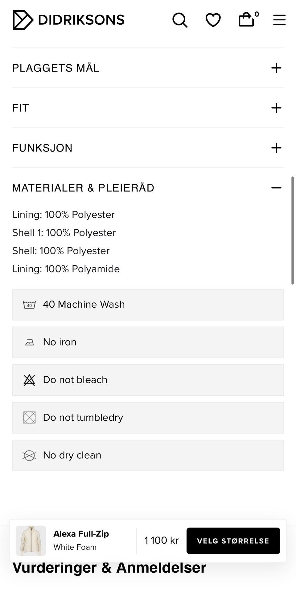This screenshot has height=597, width=296.
Task: Expand the Plaggets Mål section plus
Action: [276, 68]
